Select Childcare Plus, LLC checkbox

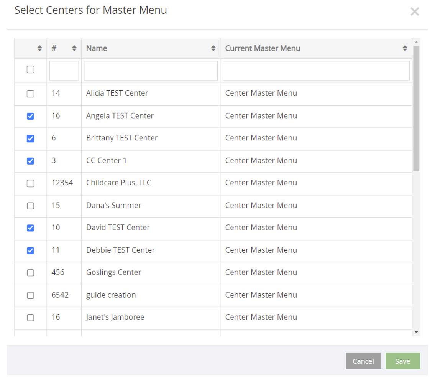coord(30,183)
